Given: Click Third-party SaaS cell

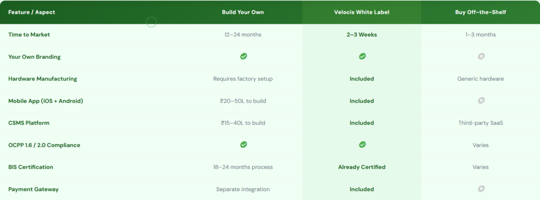Looking at the screenshot, I should [480, 123].
